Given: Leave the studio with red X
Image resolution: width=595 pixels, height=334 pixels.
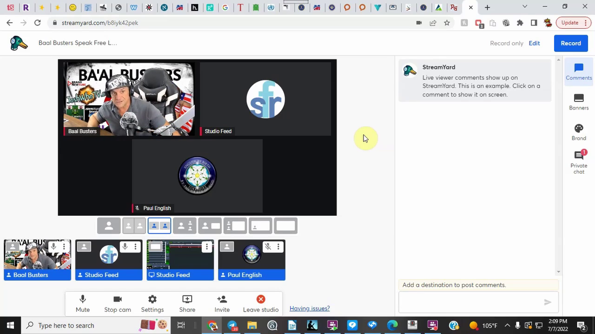Looking at the screenshot, I should coord(260,303).
